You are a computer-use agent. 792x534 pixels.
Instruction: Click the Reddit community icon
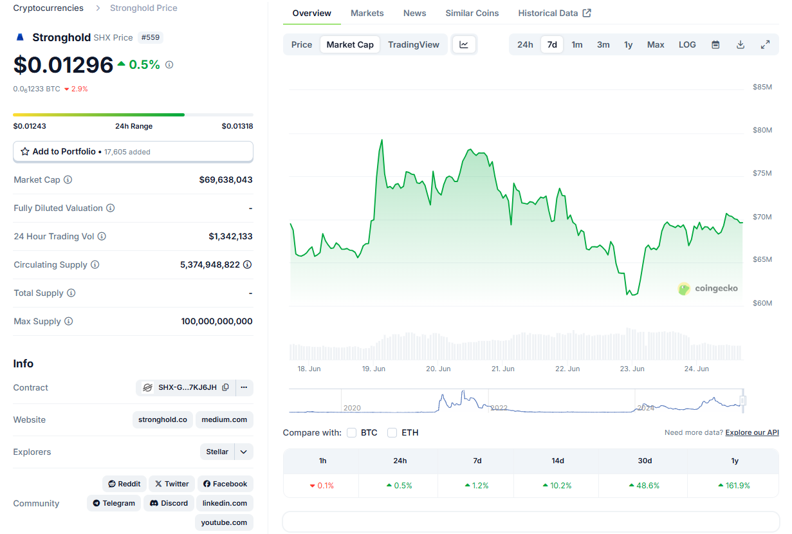point(112,484)
